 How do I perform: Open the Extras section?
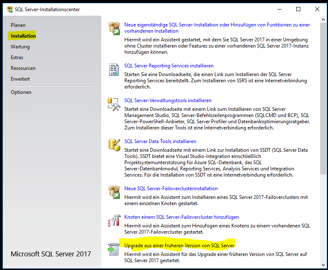[x=17, y=57]
